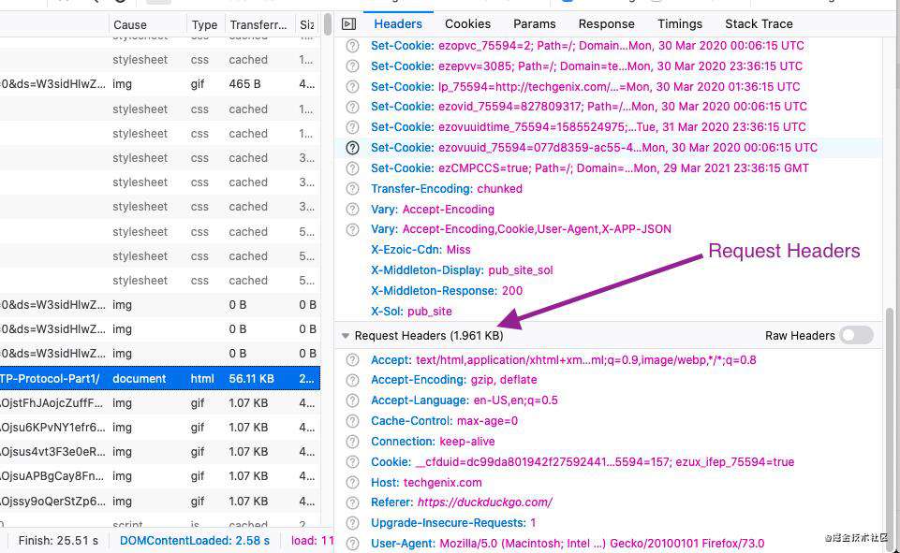Click the request list vertical scrollbar
The width and height of the screenshot is (900, 553).
pos(328,24)
